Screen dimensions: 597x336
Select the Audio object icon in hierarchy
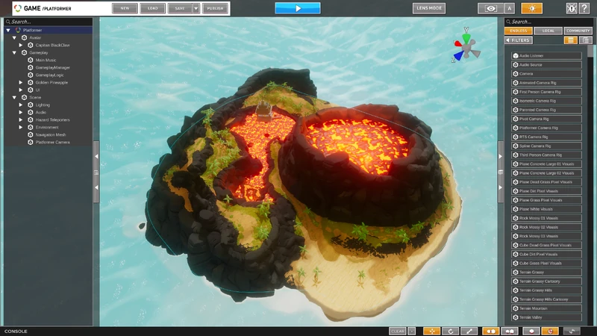point(31,113)
